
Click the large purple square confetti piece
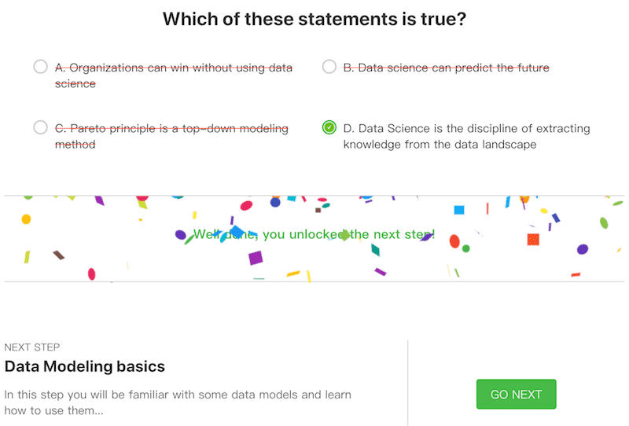[x=256, y=258]
